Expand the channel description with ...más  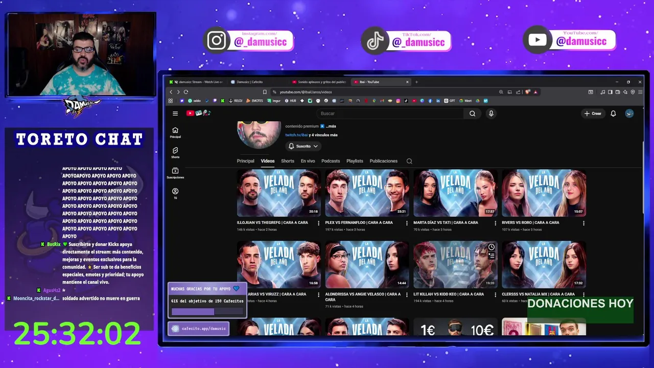pos(331,126)
